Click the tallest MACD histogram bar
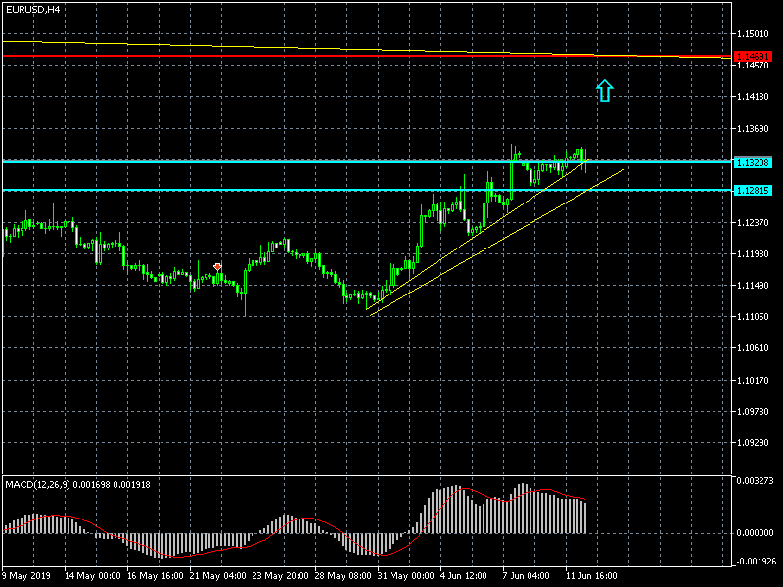This screenshot has width=783, height=587. pos(524,508)
